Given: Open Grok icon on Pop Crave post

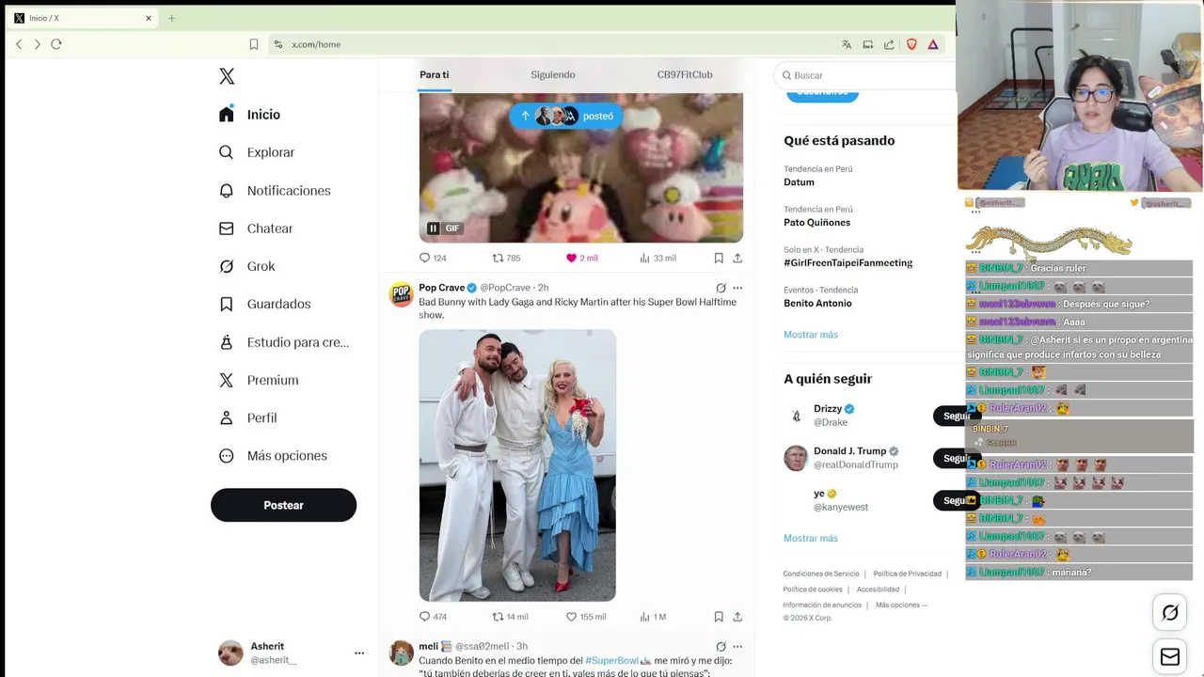Looking at the screenshot, I should coord(721,288).
